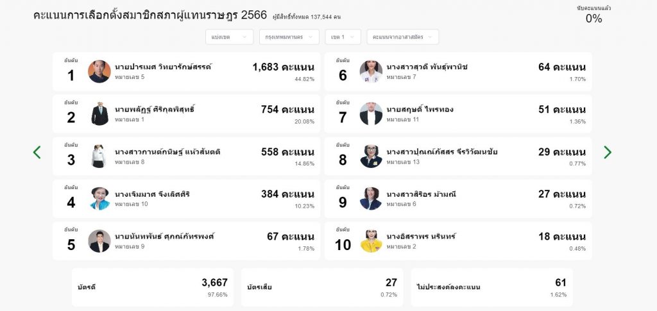Viewport: 657px width, 311px height.
Task: Expand the คะแนนจากอาสาสมัคร source dropdown
Action: pyautogui.click(x=403, y=37)
